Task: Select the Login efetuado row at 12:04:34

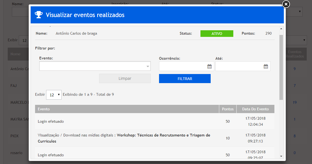Action: 127,121
